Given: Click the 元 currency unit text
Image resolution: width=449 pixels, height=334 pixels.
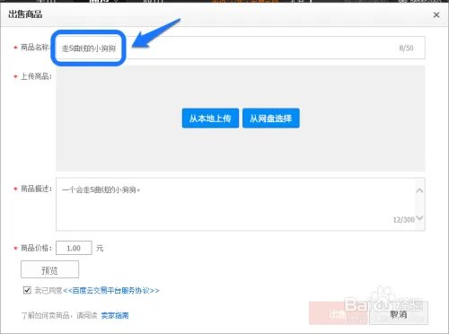Looking at the screenshot, I should click(x=100, y=248).
